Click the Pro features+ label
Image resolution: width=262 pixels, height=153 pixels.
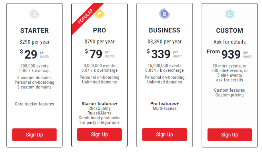click(x=164, y=104)
